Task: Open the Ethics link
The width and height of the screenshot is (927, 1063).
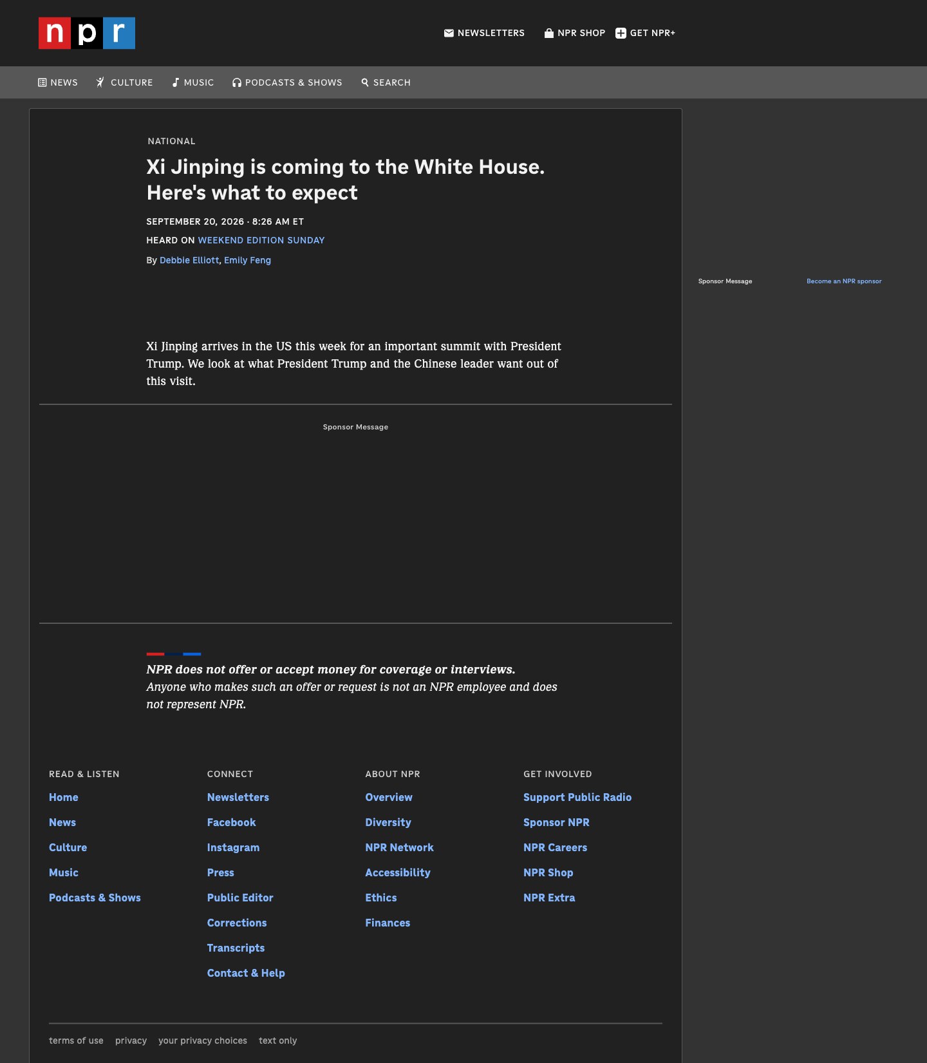Action: [x=381, y=898]
